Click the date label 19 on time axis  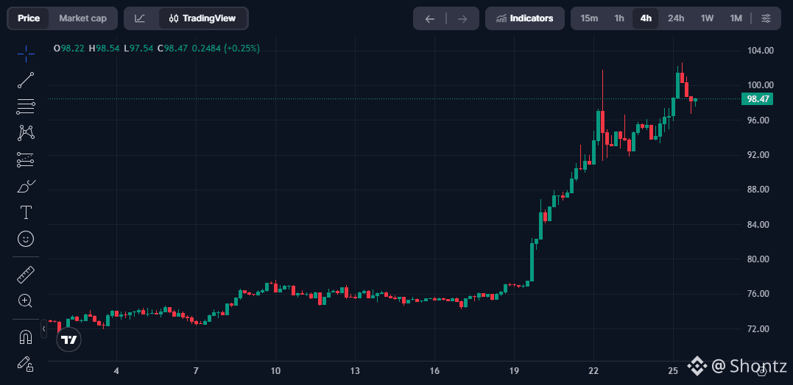click(514, 371)
